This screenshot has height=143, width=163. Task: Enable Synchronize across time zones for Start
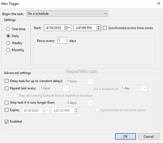coord(105,28)
